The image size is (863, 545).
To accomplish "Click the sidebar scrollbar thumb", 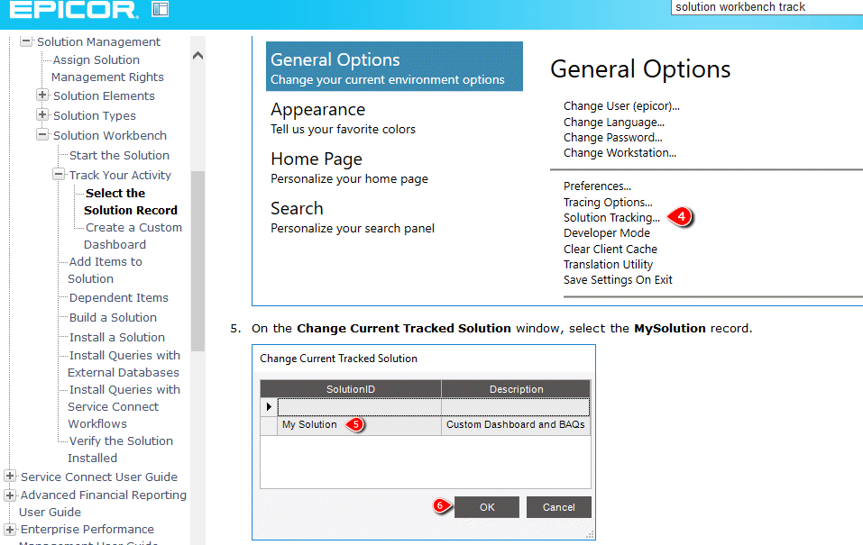I will 197,260.
